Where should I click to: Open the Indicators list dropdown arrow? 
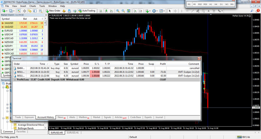pyautogui.click(x=150, y=11)
